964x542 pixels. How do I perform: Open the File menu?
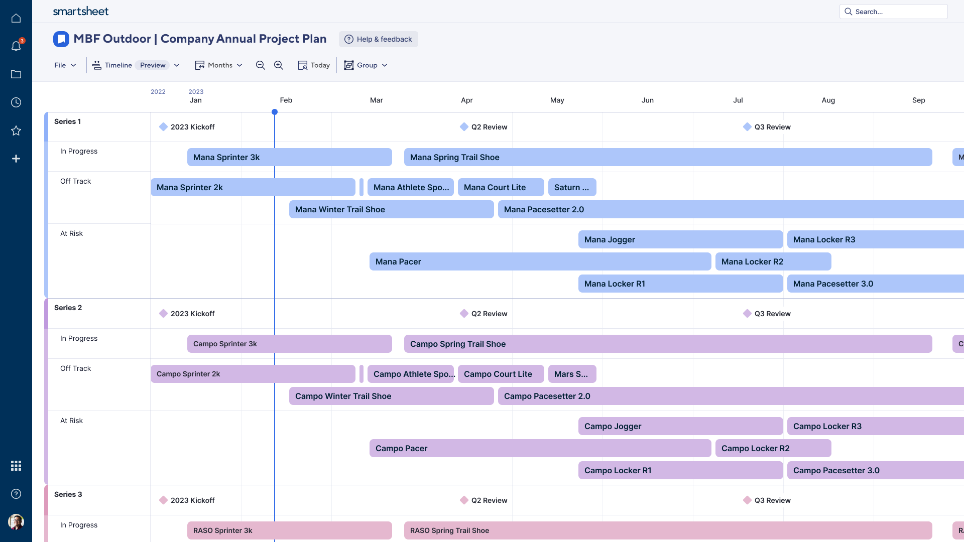tap(64, 66)
